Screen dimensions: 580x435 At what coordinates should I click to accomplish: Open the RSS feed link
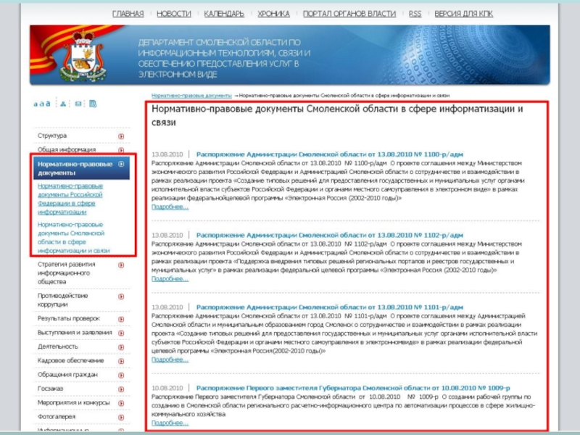[x=415, y=14]
